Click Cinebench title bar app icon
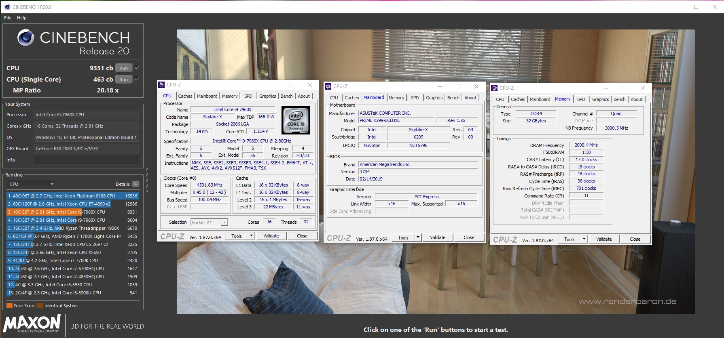 click(x=7, y=7)
